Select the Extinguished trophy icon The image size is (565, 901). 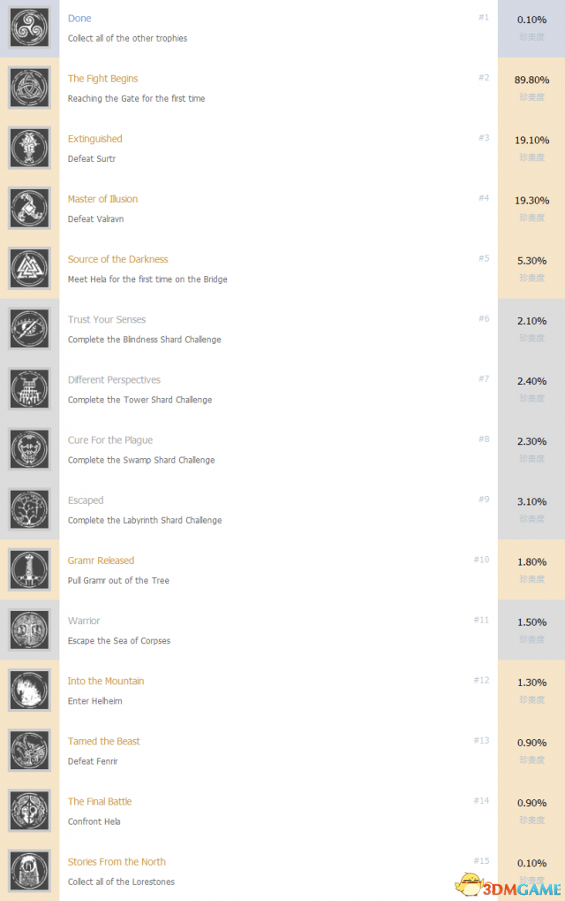point(29,149)
